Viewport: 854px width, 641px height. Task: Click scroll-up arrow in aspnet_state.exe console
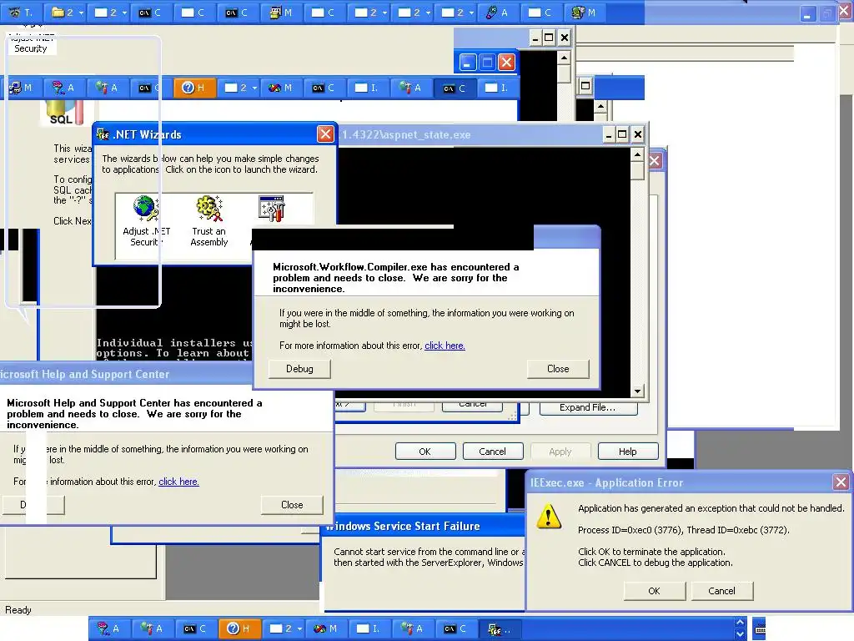click(x=637, y=154)
